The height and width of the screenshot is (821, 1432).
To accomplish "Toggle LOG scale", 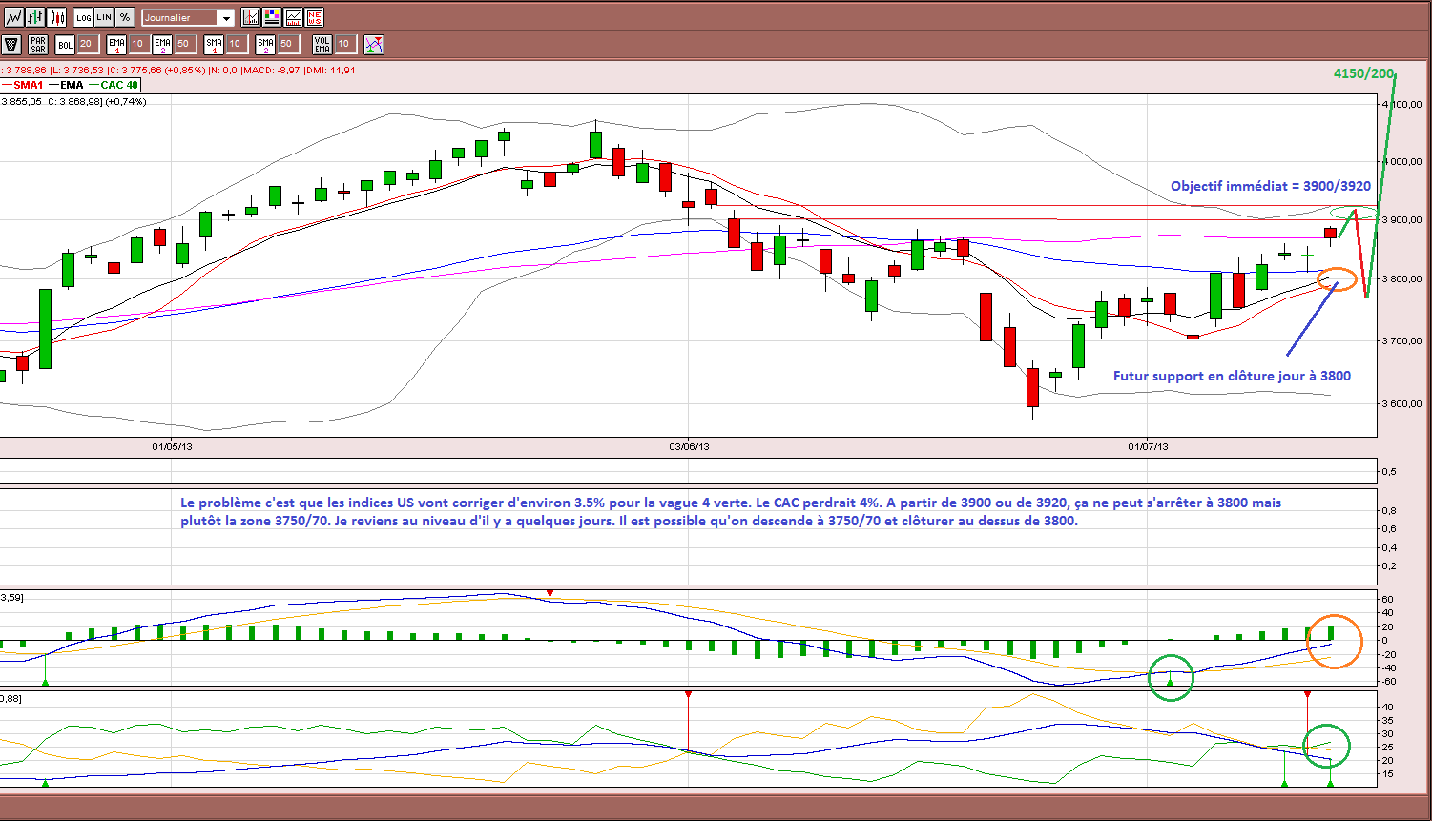I will [83, 17].
